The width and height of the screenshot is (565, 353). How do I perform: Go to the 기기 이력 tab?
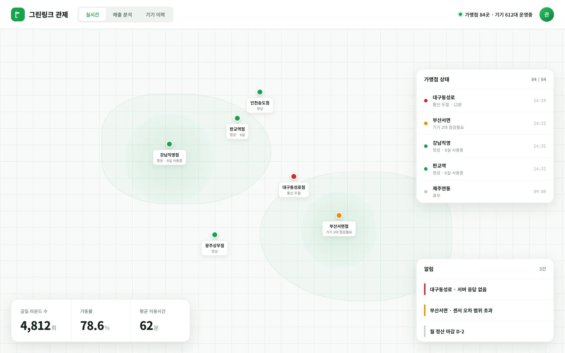click(155, 14)
